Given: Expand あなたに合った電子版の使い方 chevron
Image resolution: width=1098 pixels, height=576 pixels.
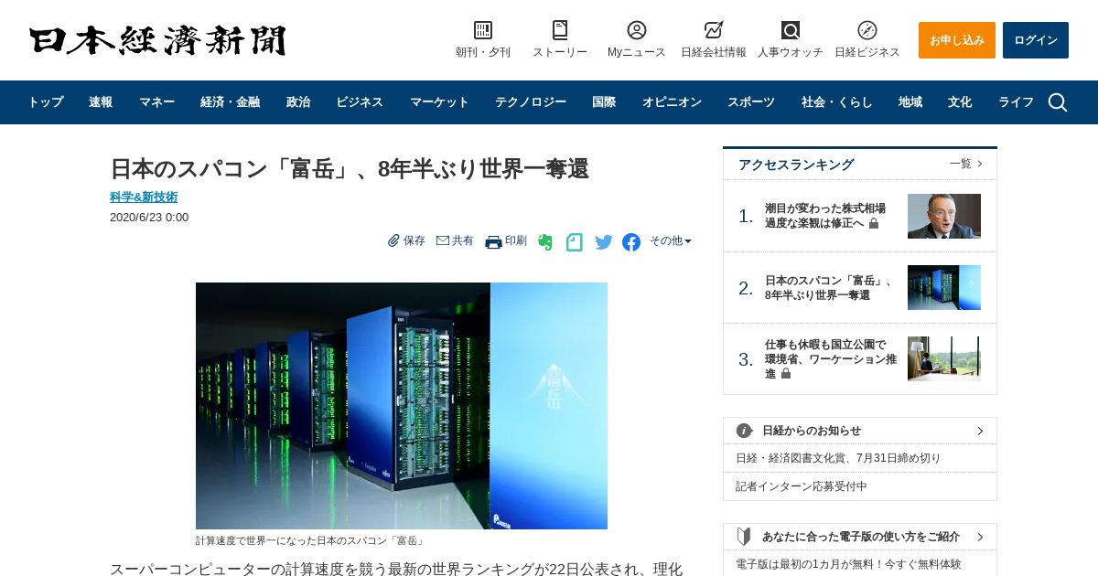Looking at the screenshot, I should [x=980, y=537].
